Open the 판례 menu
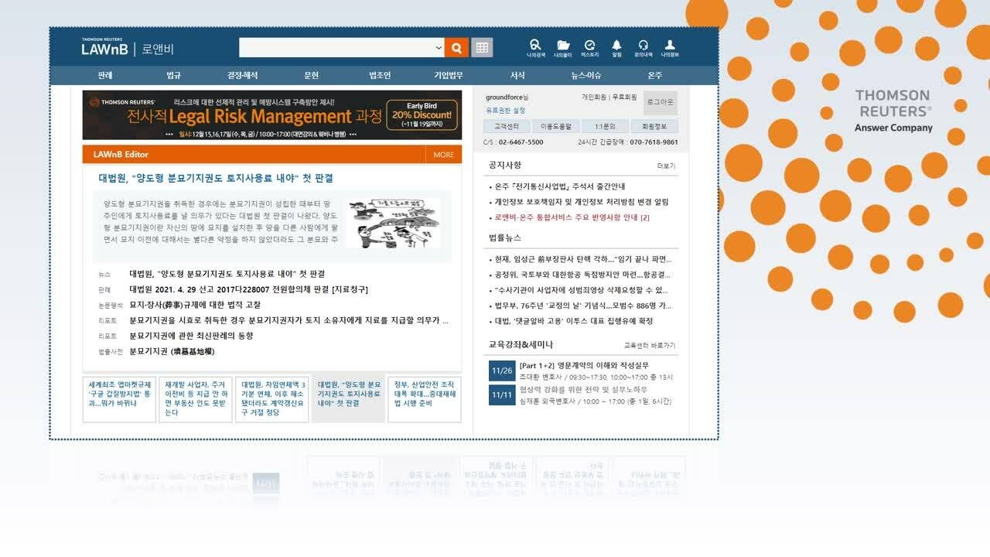 pos(105,76)
